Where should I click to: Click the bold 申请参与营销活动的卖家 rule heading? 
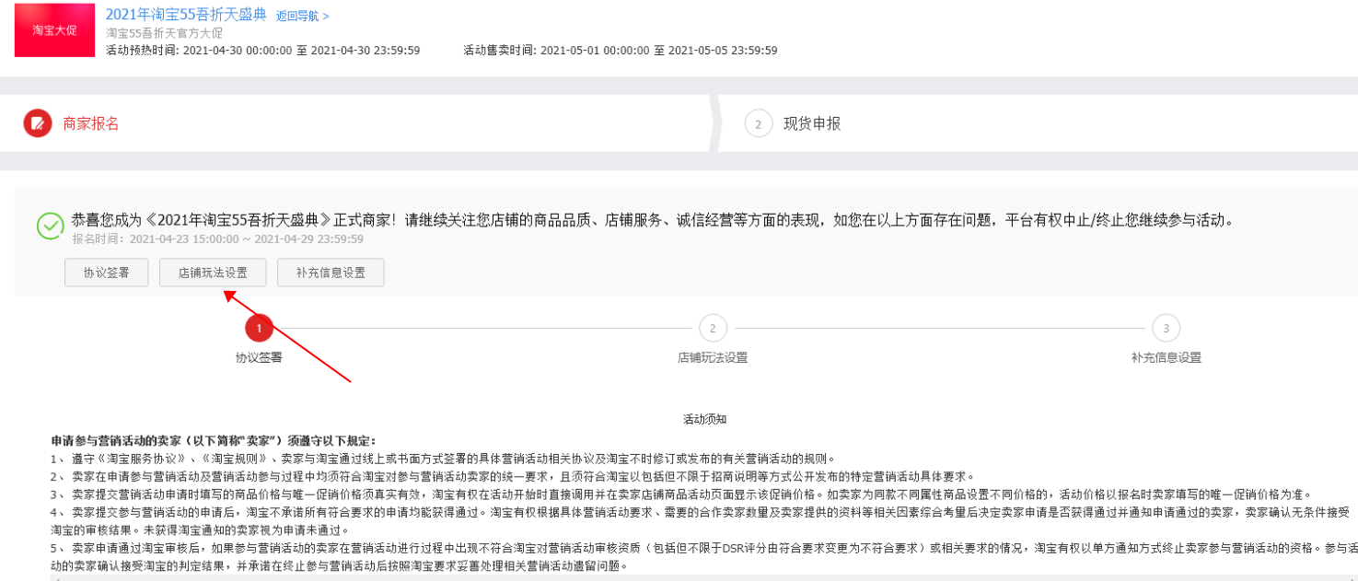pyautogui.click(x=214, y=441)
